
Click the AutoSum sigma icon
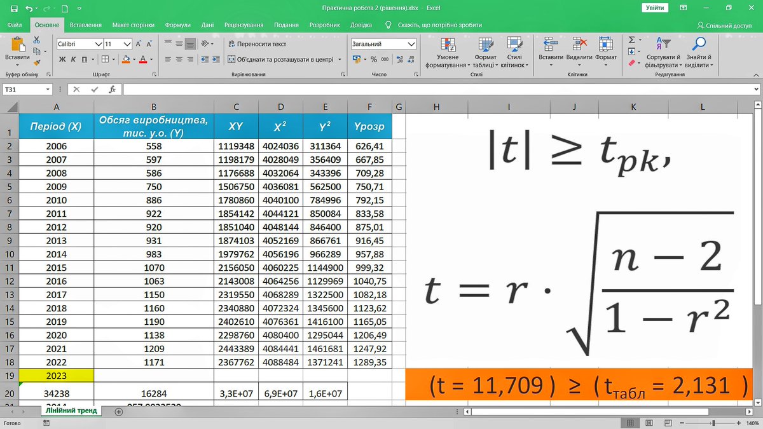tap(631, 40)
